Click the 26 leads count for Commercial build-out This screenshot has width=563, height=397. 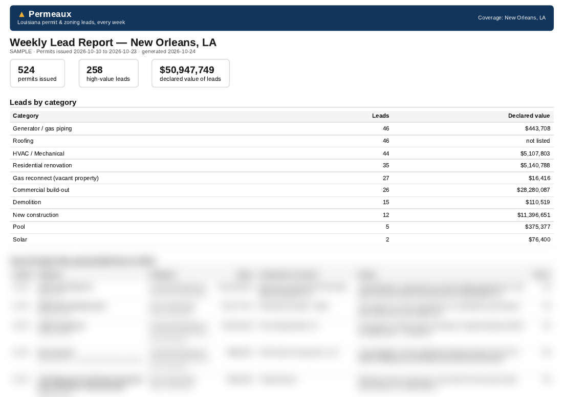coord(386,190)
